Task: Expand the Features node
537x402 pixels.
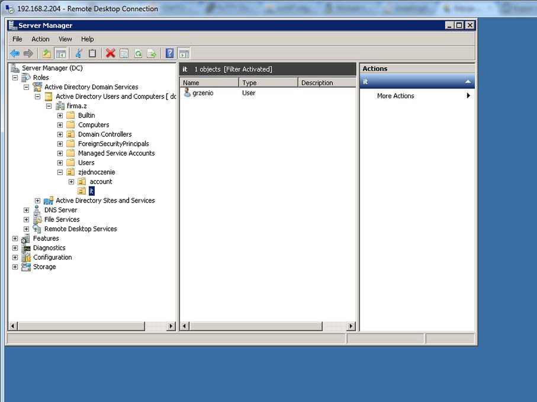Action: click(15, 238)
